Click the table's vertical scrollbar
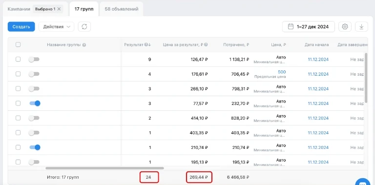 click(366, 78)
